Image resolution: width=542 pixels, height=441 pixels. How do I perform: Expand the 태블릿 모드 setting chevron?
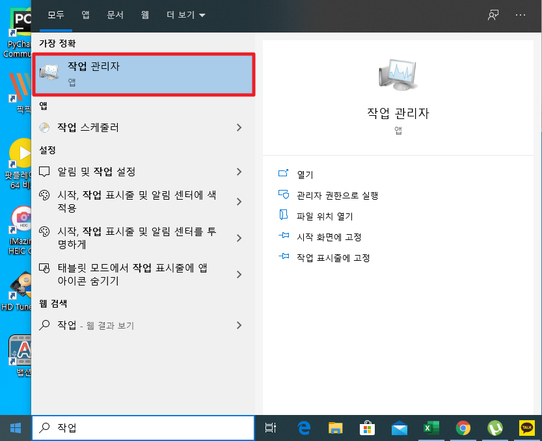(x=239, y=274)
